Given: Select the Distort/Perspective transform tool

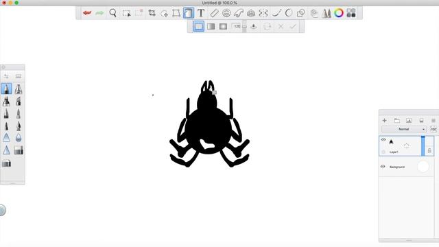Looking at the screenshot, I should coord(176,13).
